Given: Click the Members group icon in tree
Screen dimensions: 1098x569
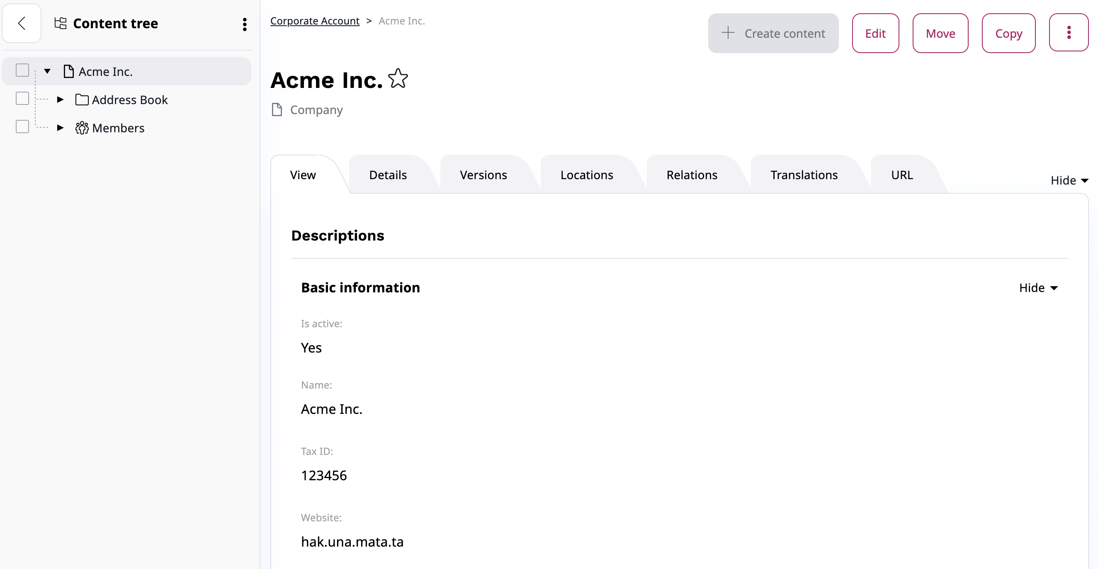Looking at the screenshot, I should pyautogui.click(x=81, y=128).
